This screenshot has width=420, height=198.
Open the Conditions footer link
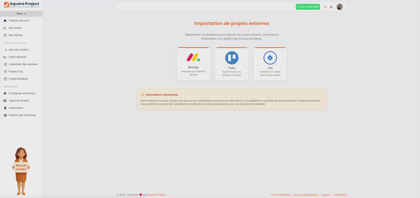(340, 195)
